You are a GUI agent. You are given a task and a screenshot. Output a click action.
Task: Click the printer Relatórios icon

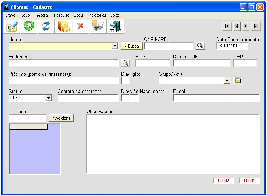click(x=97, y=26)
